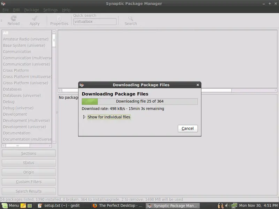Click the Downloading file 25 of 364 progress bar
The image size is (279, 209).
pyautogui.click(x=140, y=101)
